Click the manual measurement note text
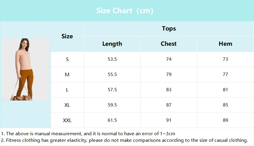 point(88,134)
